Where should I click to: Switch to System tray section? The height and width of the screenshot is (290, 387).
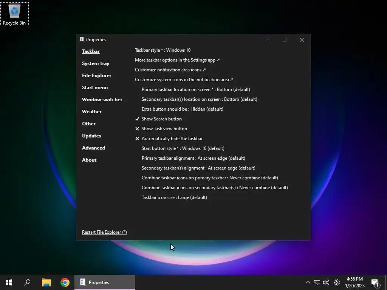[96, 63]
